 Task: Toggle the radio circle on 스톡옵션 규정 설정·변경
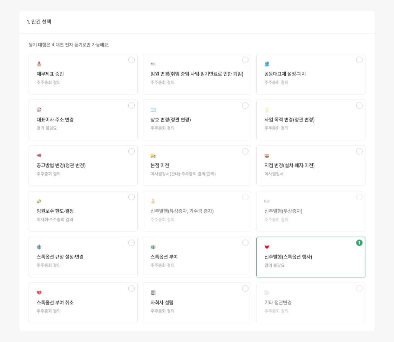pos(132,243)
